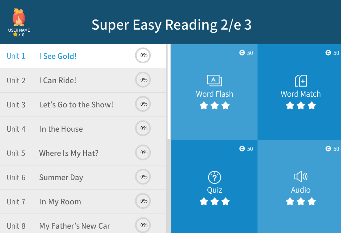Viewport: 341px width, 233px height.
Task: Open the Word Match cards icon
Action: tap(301, 81)
